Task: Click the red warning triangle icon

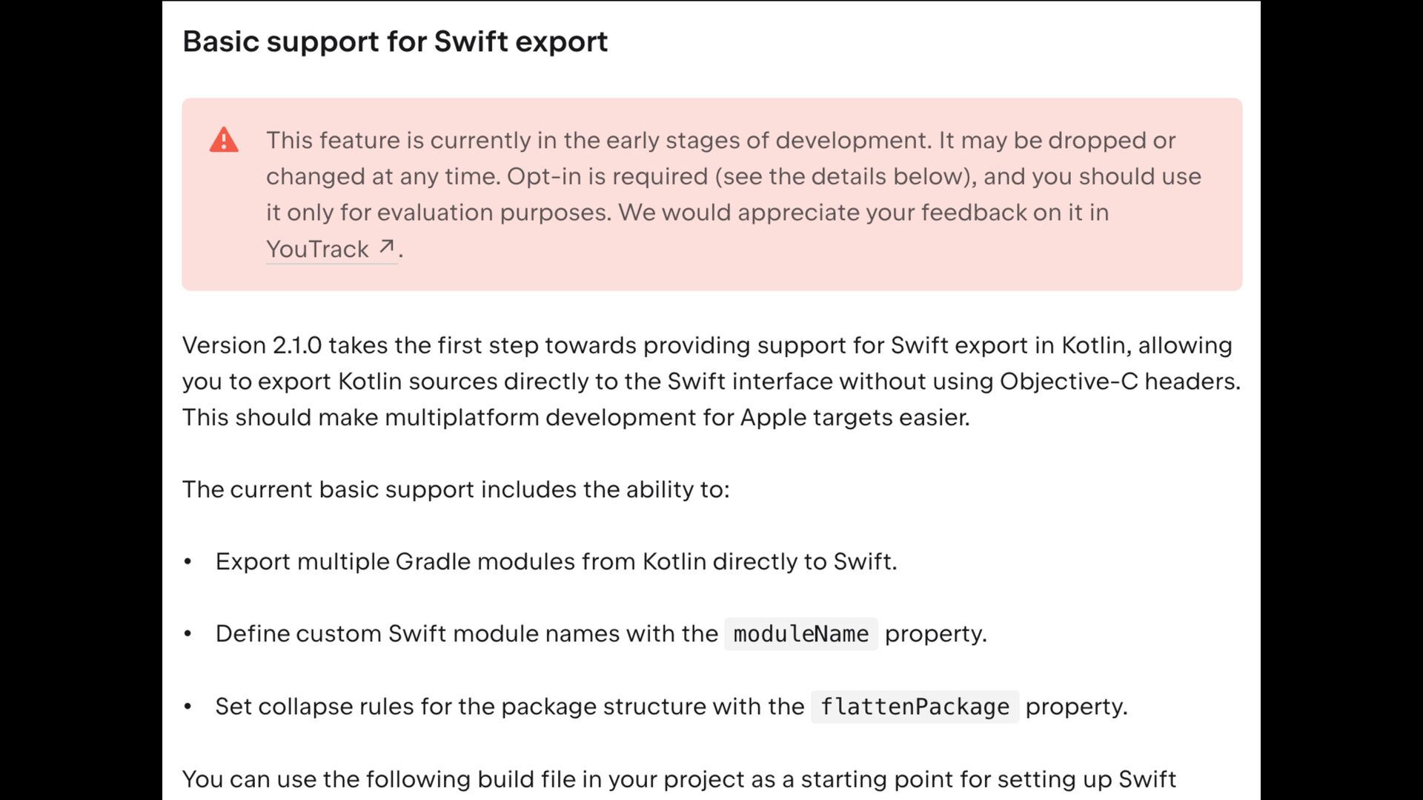Action: [x=224, y=140]
